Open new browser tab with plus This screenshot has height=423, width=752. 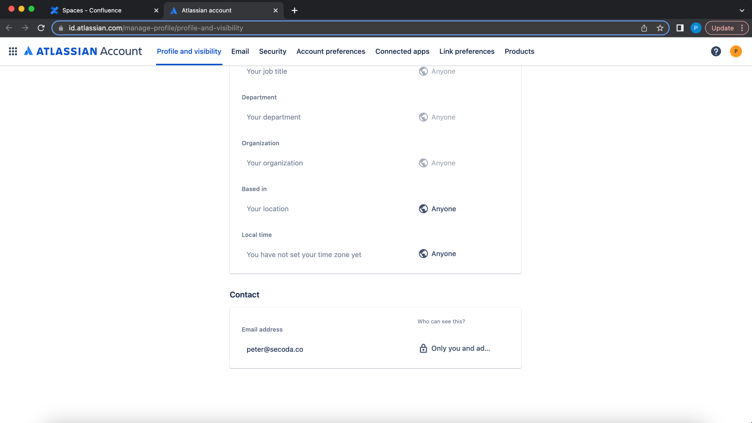coord(294,10)
